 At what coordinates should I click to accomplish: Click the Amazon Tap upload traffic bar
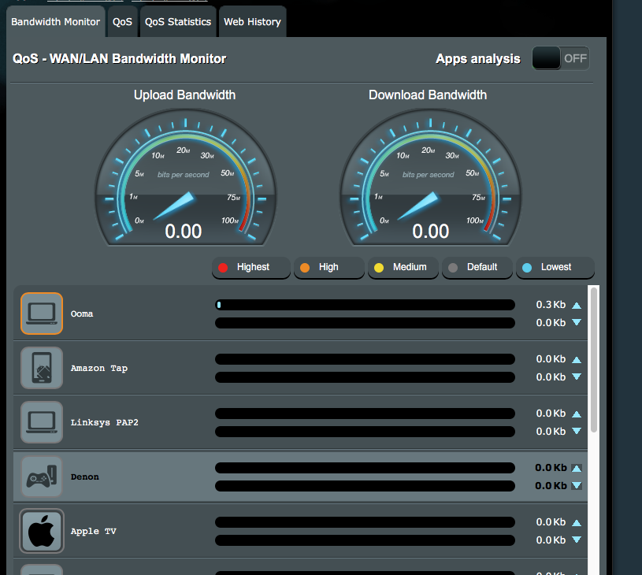[365, 359]
